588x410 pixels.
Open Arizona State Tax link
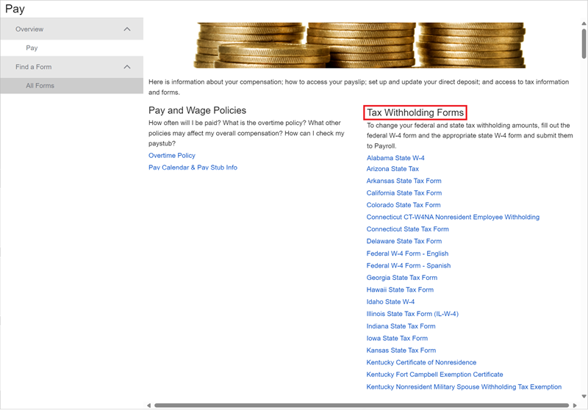(392, 169)
